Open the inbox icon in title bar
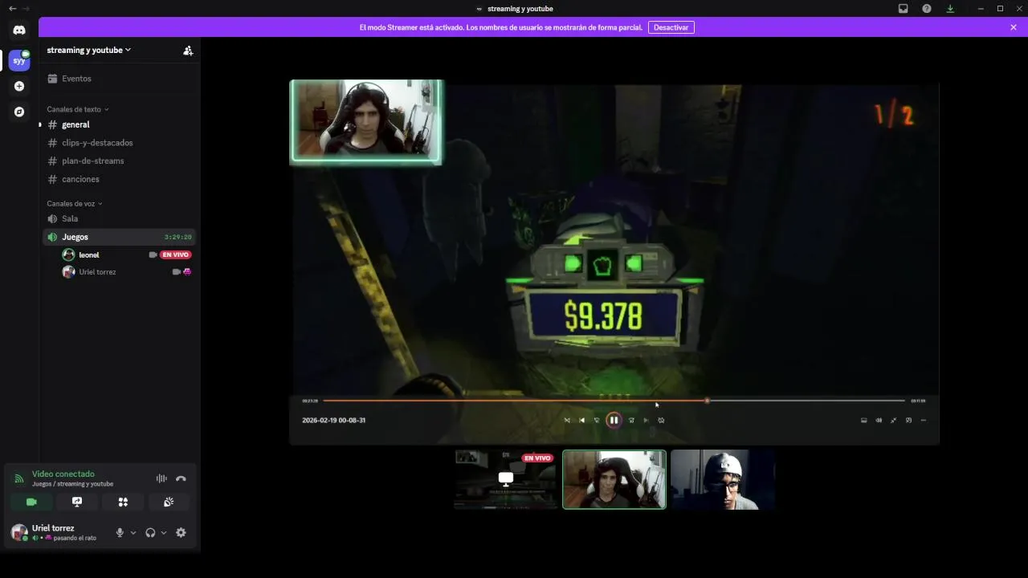This screenshot has height=578, width=1028. point(904,9)
